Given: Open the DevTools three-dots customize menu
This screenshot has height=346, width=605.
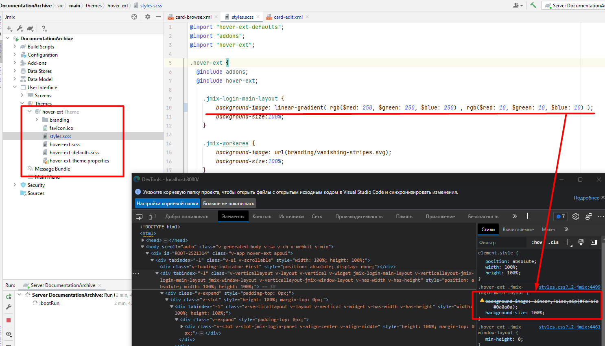Looking at the screenshot, I should 601,217.
